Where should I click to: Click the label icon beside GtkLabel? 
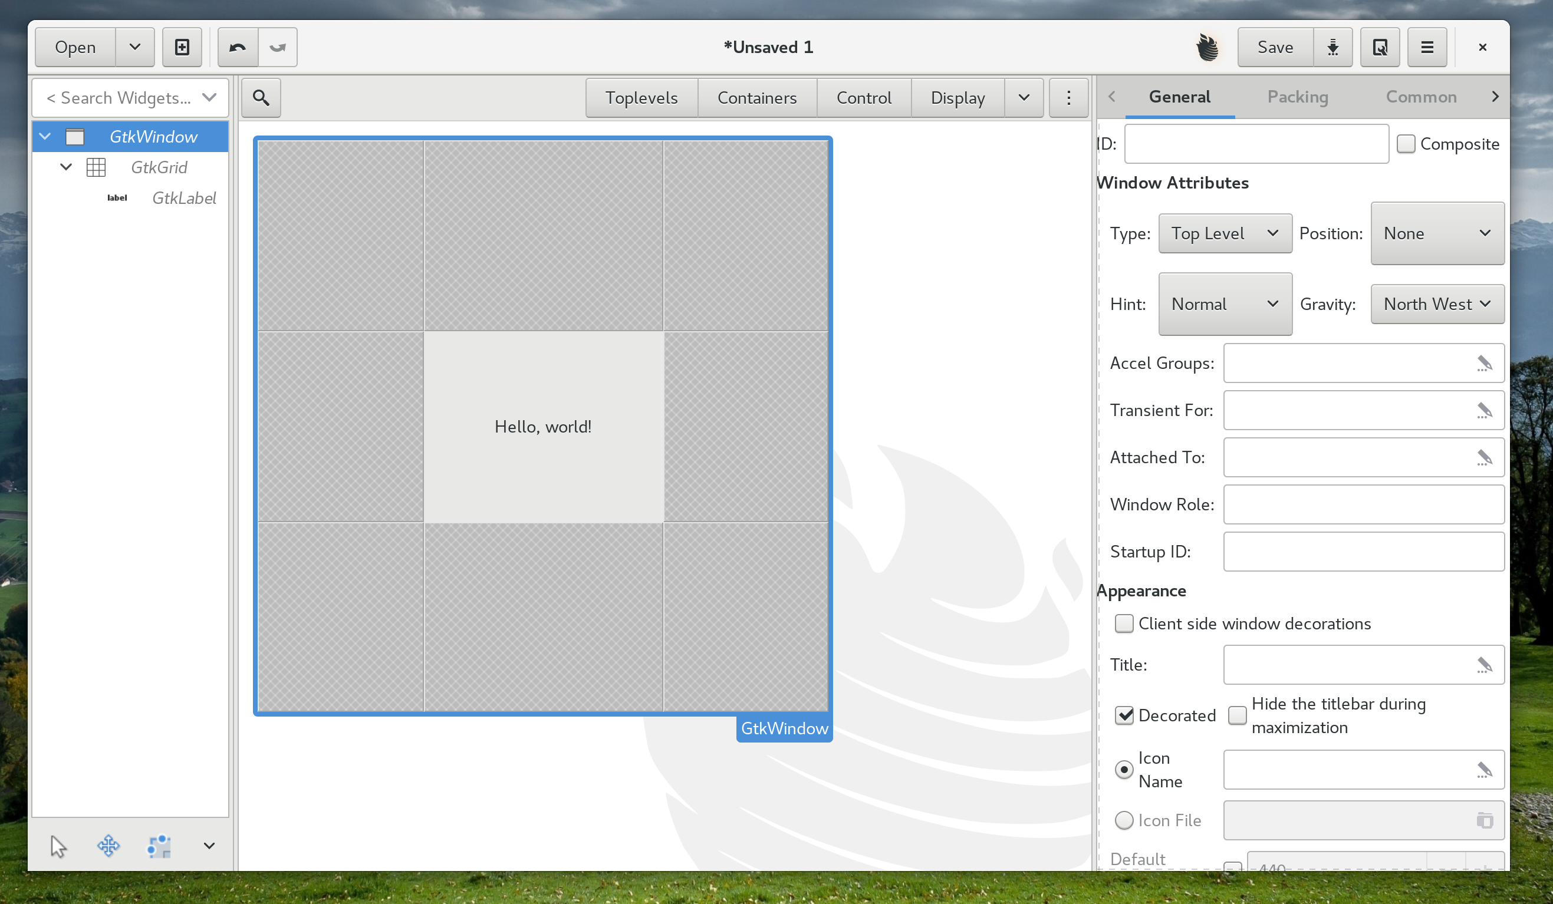tap(117, 197)
